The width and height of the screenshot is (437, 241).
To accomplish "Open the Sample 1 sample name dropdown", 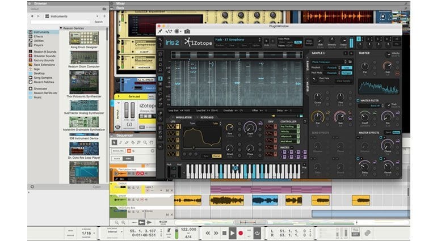I will pyautogui.click(x=329, y=62).
